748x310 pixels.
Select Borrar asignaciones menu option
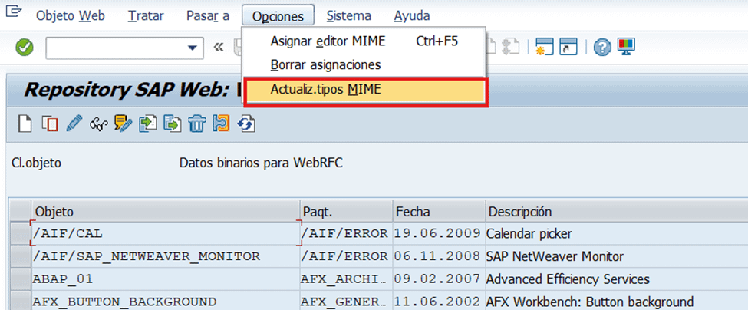pyautogui.click(x=325, y=65)
